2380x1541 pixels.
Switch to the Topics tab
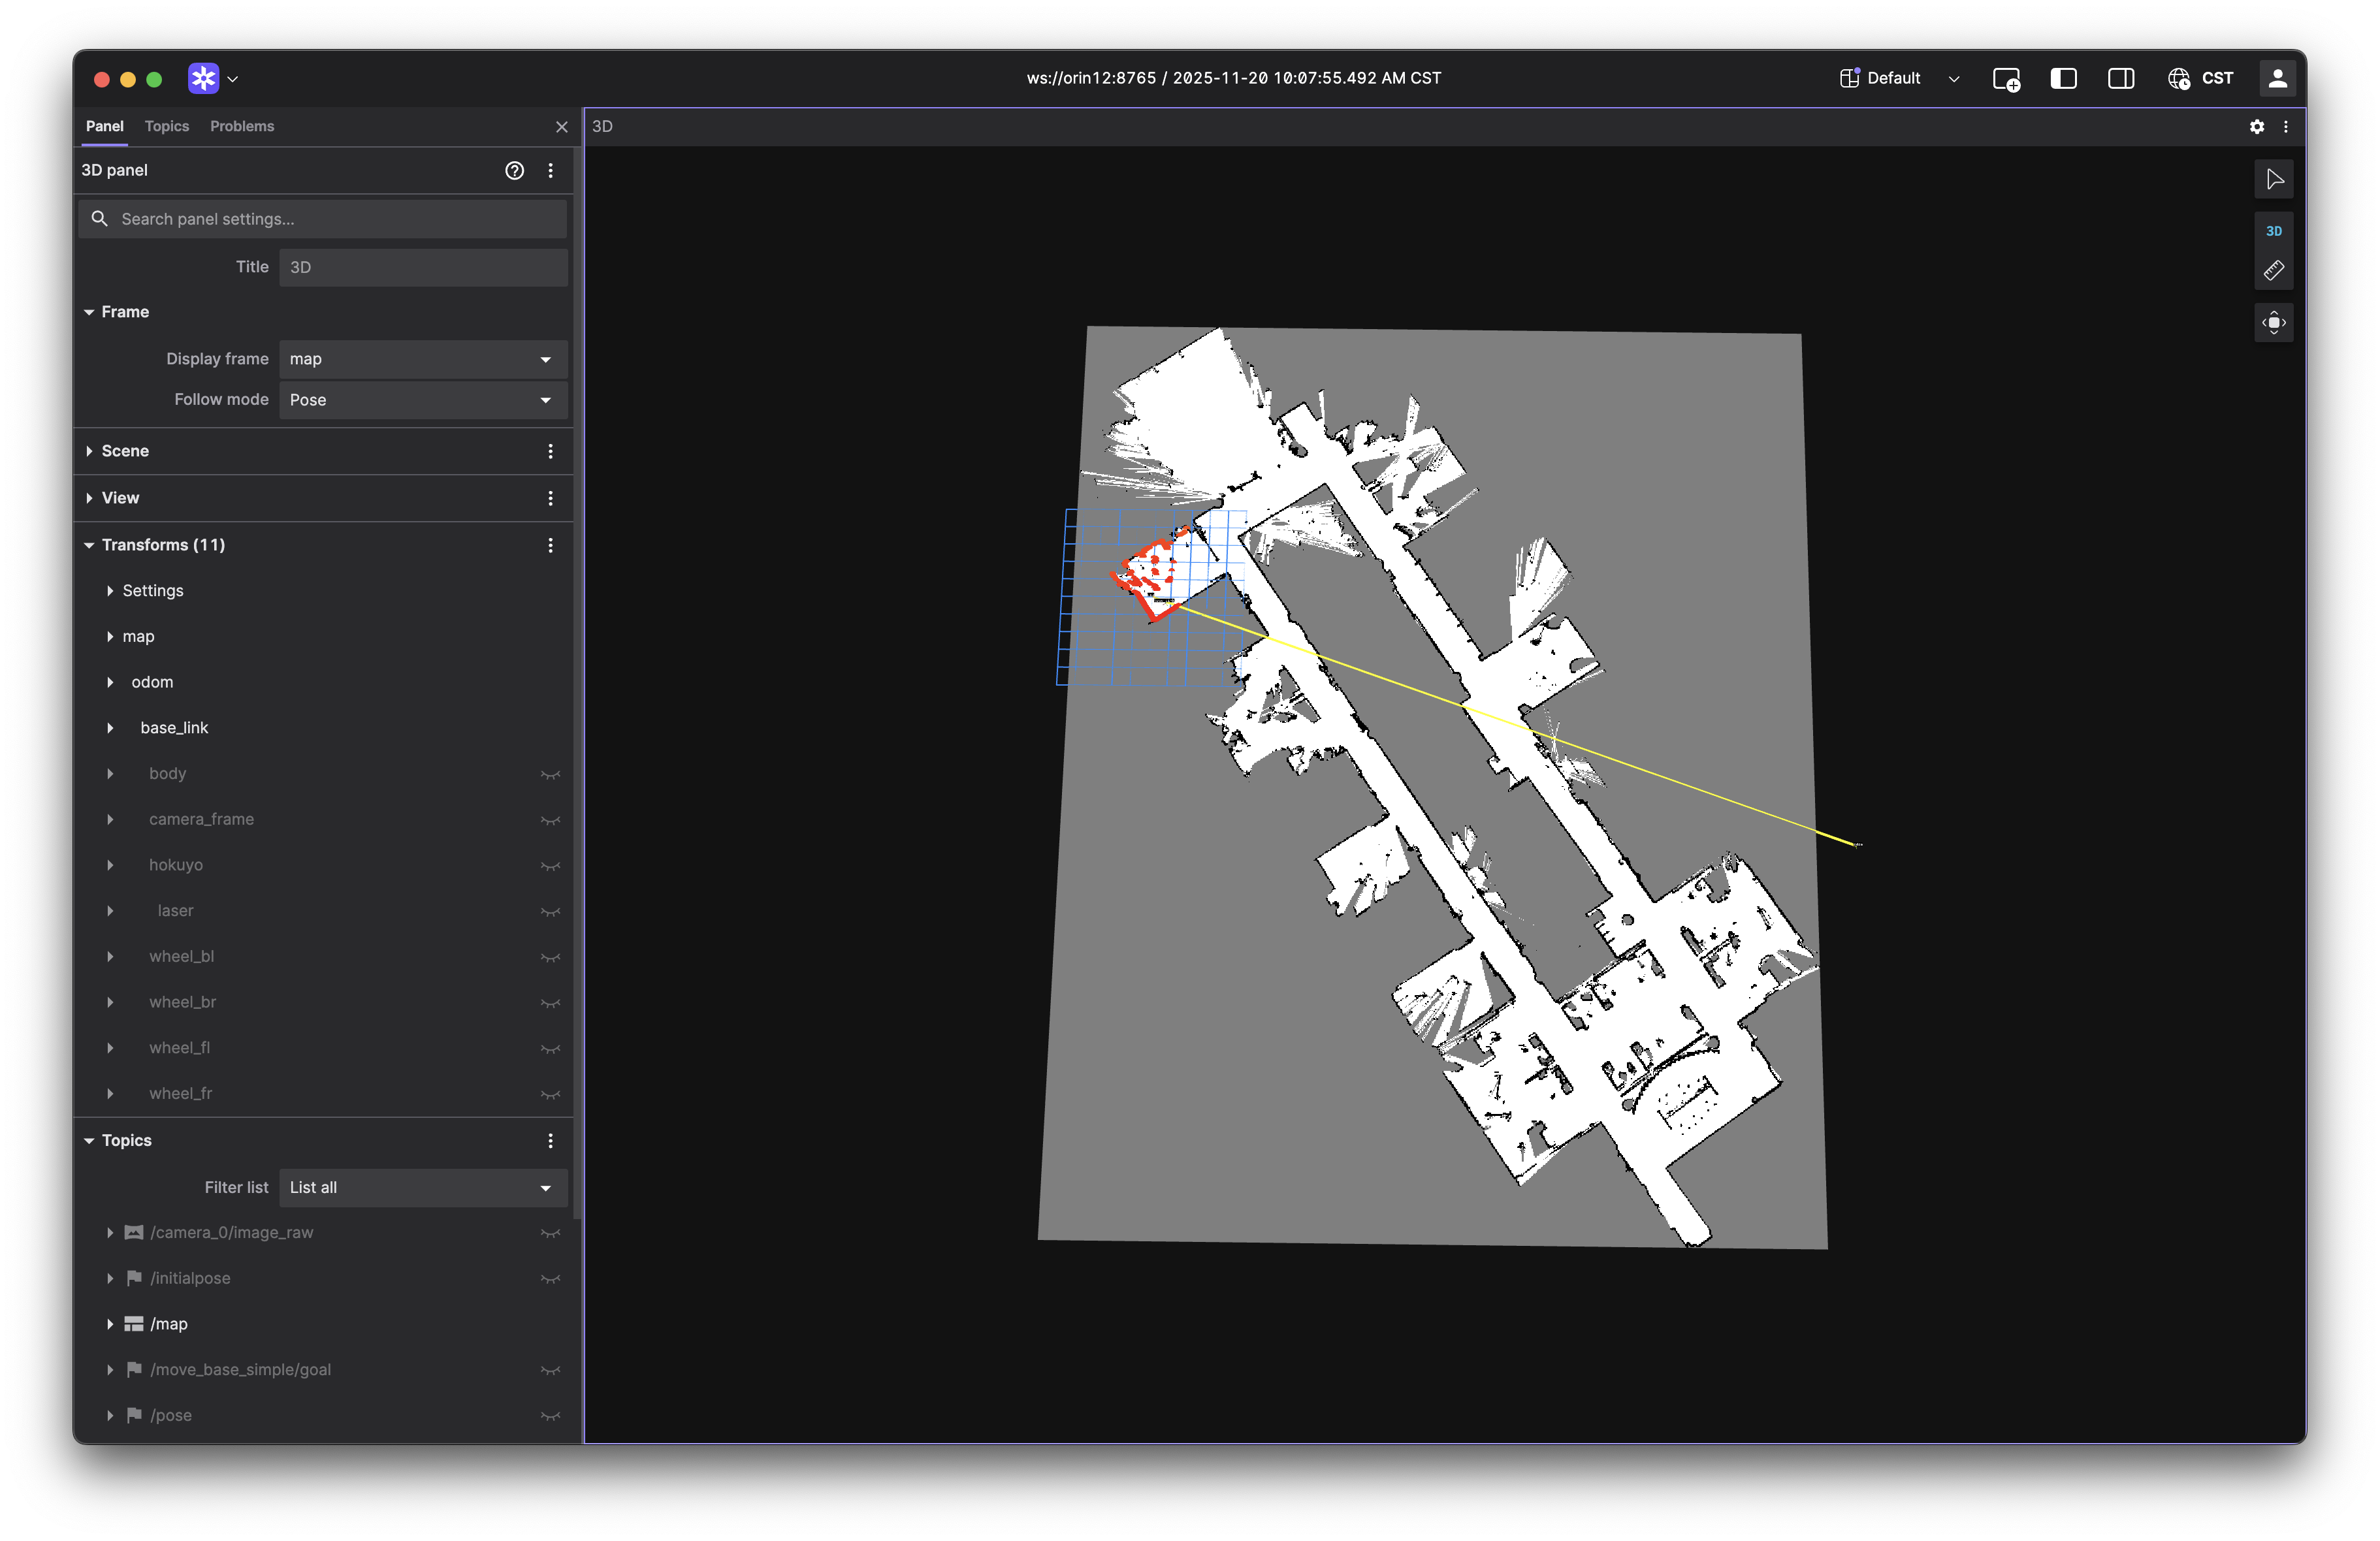(166, 126)
